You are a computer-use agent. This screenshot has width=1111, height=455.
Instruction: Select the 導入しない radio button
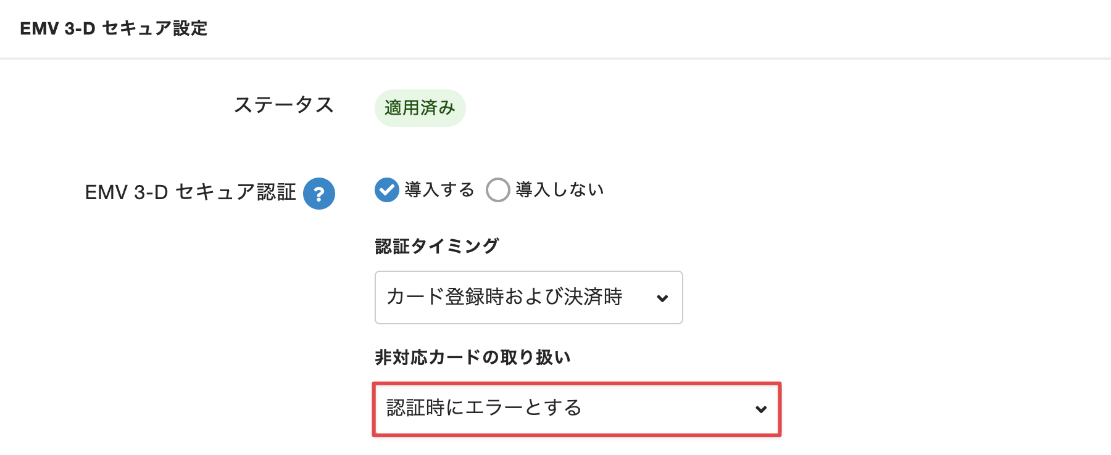coord(498,190)
